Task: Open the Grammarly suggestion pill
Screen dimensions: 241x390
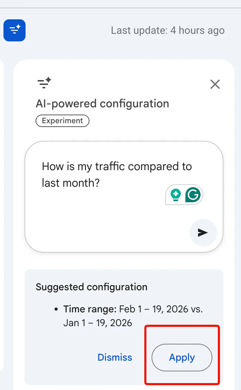Action: click(184, 195)
